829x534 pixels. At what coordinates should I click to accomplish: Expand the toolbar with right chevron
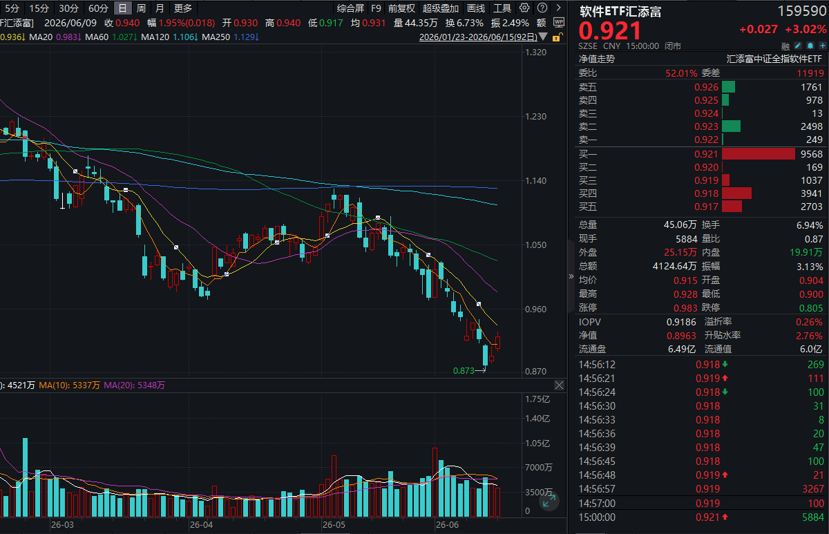click(x=559, y=8)
